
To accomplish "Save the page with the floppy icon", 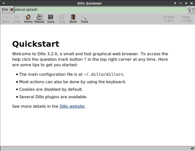I will tap(51, 19).
